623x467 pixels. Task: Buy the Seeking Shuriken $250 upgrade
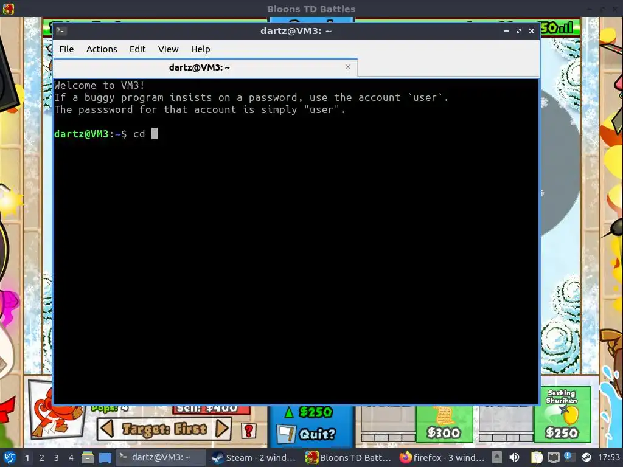coord(562,414)
